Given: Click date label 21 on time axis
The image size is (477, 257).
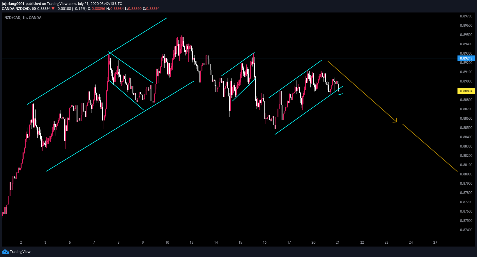Looking at the screenshot, I should [x=338, y=242].
